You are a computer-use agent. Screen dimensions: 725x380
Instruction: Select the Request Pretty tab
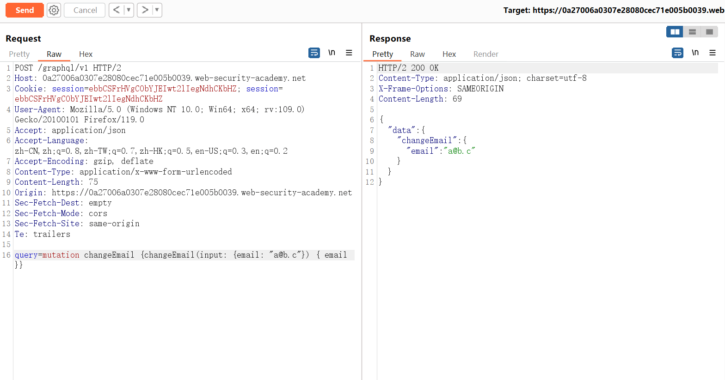click(x=19, y=54)
